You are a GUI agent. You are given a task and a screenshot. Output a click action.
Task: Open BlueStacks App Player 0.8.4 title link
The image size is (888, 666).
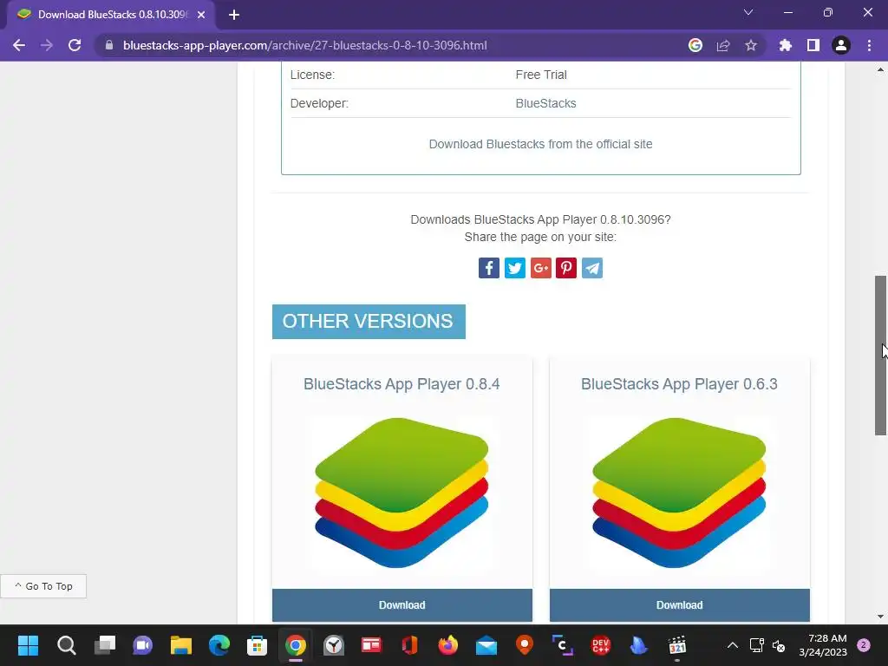pos(402,384)
